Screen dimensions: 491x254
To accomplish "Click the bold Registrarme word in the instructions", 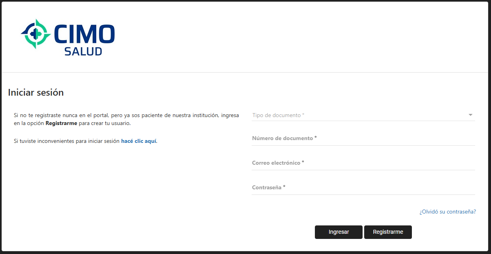I will point(61,123).
